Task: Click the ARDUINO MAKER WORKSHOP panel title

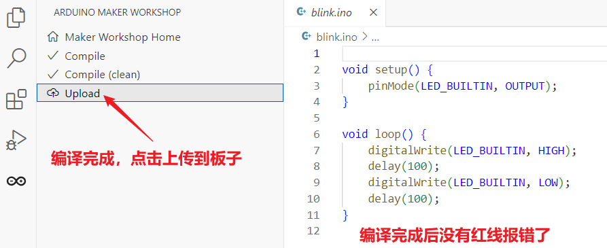Action: click(x=118, y=12)
